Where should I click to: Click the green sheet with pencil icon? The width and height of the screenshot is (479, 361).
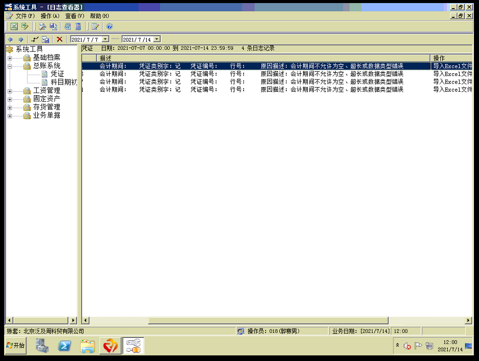point(25,26)
